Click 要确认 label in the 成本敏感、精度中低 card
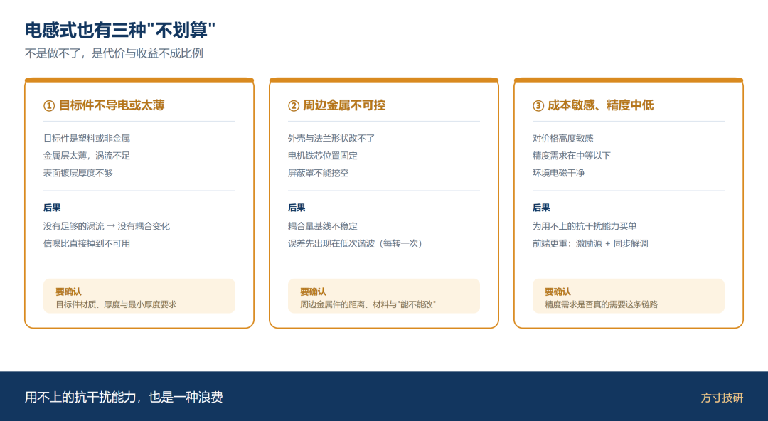Screen dimensions: 768x421 tap(558, 292)
